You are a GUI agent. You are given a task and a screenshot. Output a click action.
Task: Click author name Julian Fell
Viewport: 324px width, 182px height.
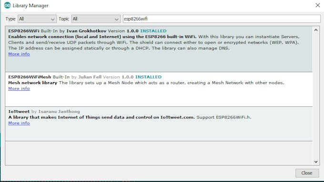tap(90, 77)
